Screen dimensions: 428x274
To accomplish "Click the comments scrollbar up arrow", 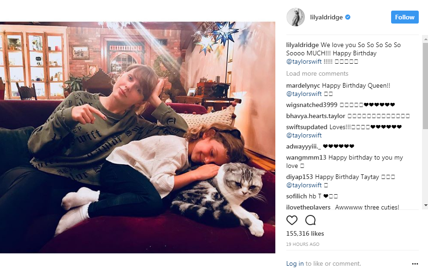I will pyautogui.click(x=426, y=40).
